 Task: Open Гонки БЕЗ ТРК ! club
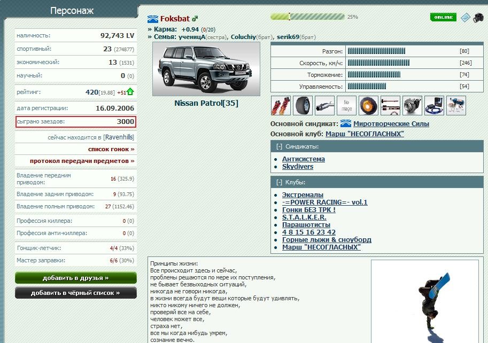pos(309,209)
